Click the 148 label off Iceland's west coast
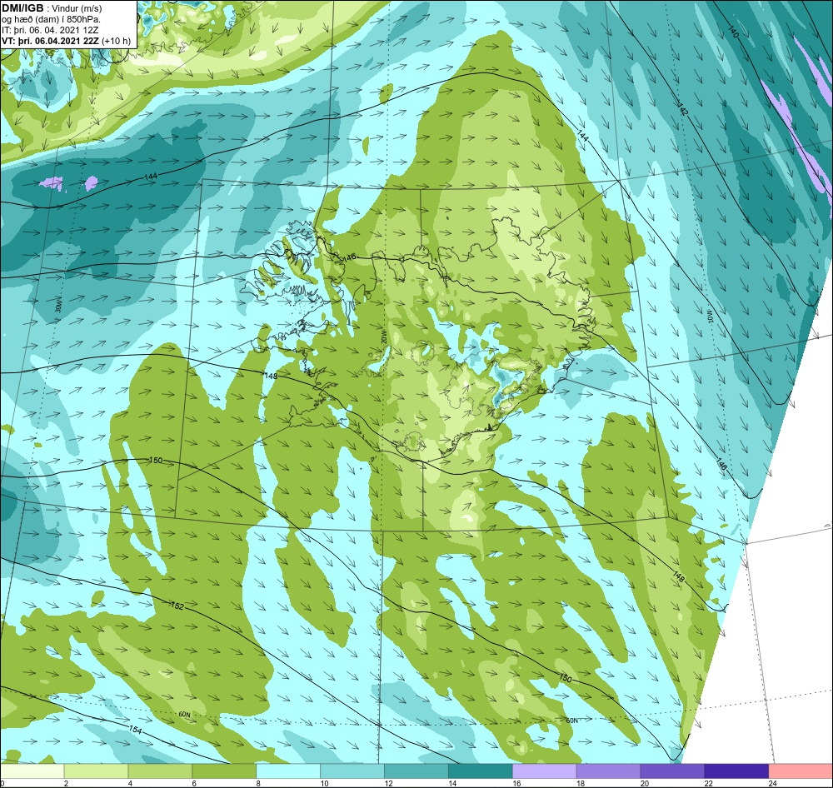Image resolution: width=833 pixels, height=788 pixels. 271,377
